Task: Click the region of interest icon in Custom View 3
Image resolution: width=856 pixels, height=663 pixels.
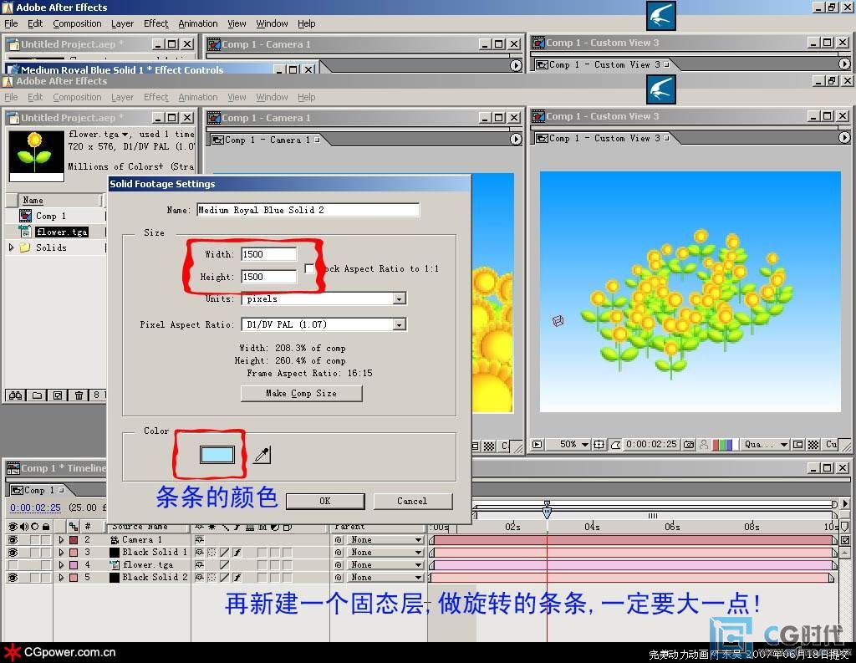Action: click(798, 445)
